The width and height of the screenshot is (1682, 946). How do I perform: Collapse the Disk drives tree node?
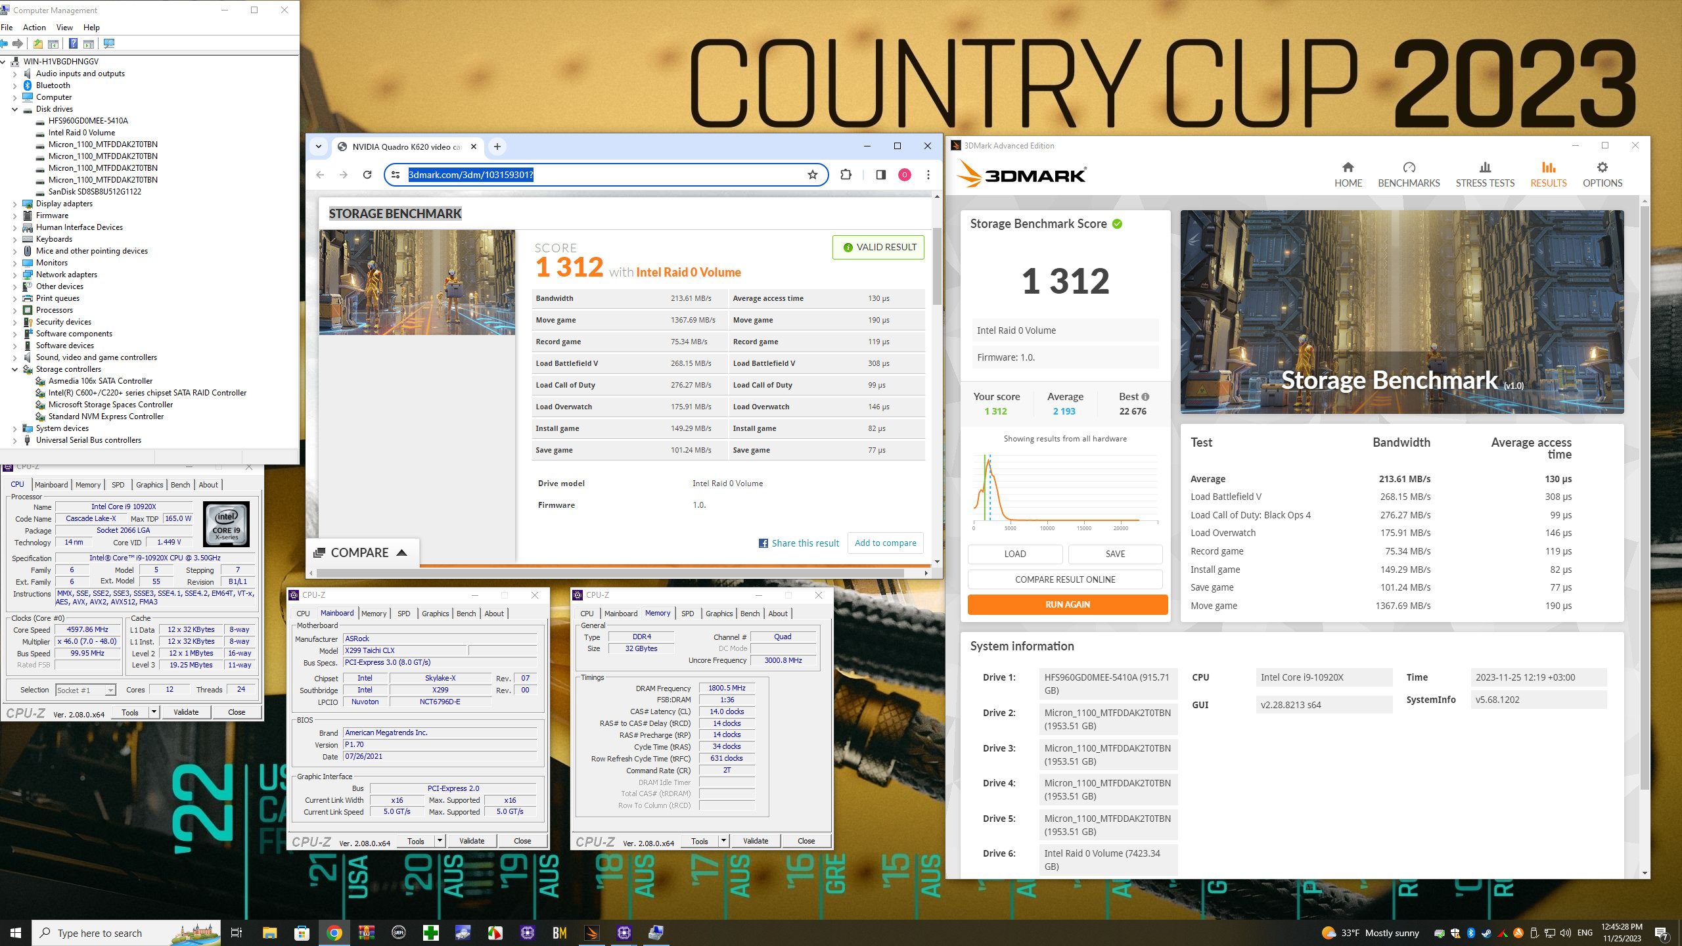(x=14, y=109)
